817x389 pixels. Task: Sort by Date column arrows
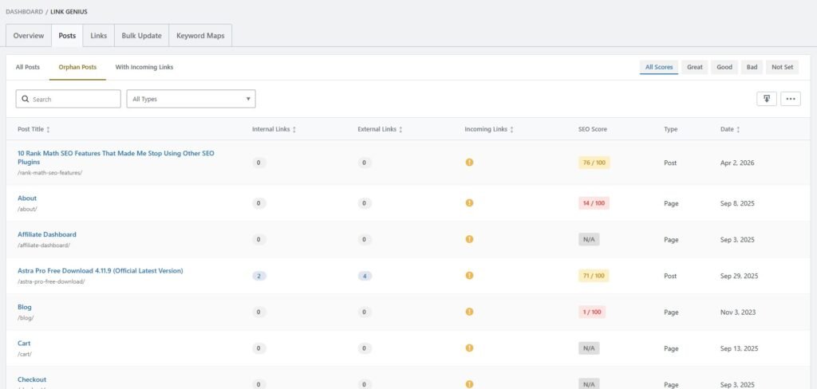[x=738, y=129]
